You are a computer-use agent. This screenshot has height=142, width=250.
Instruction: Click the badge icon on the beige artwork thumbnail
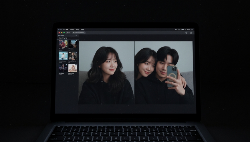point(76,65)
